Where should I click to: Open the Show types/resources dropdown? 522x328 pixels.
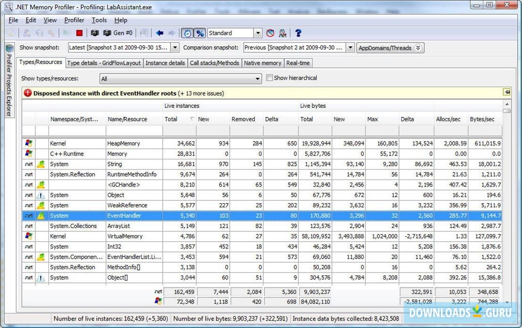(x=257, y=79)
